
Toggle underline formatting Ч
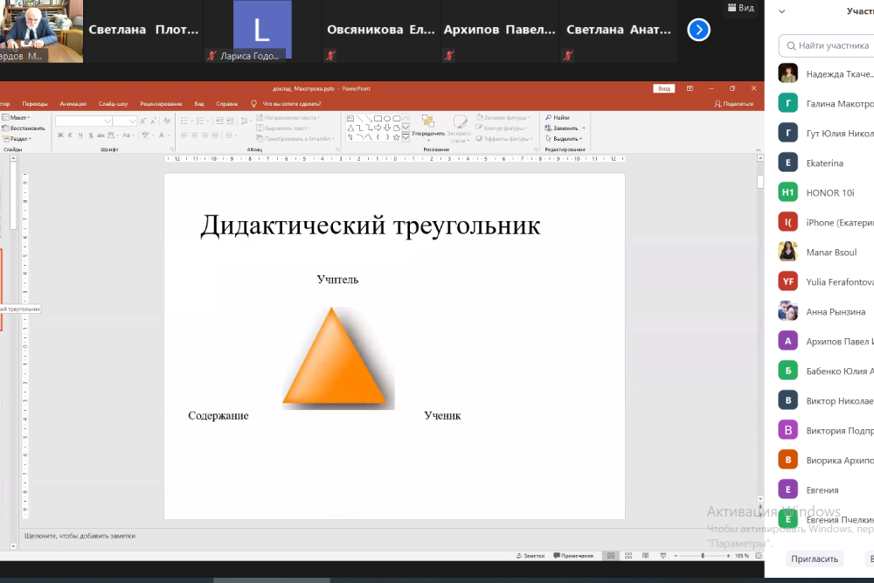[x=79, y=135]
